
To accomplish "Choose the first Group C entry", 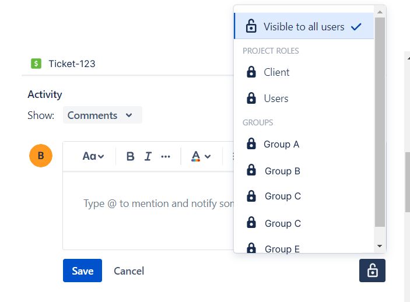I will pyautogui.click(x=304, y=196).
